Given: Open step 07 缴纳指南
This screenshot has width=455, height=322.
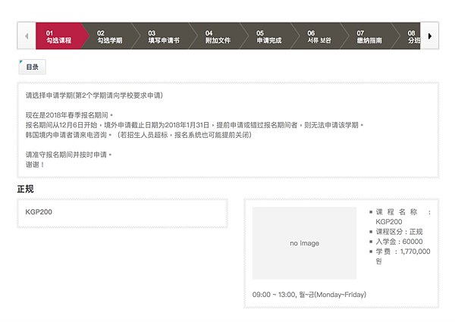Looking at the screenshot, I should click(369, 36).
